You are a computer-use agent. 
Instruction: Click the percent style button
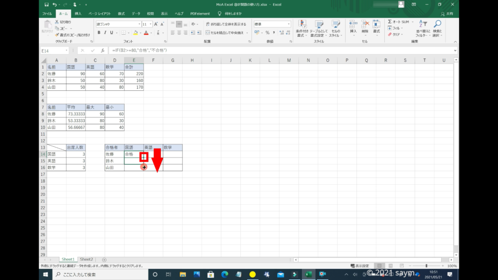(267, 33)
